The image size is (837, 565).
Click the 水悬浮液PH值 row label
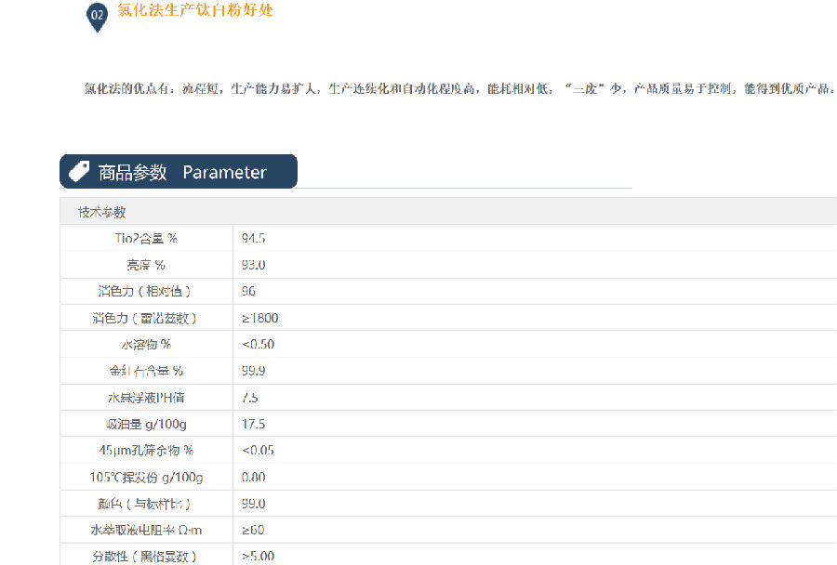[146, 398]
